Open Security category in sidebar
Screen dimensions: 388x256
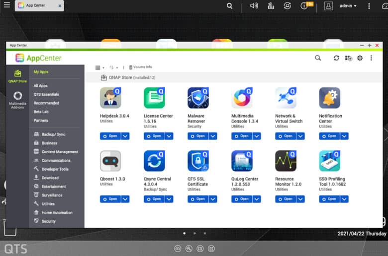point(45,221)
